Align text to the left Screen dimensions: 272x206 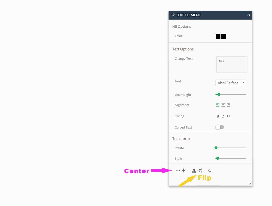(218, 105)
